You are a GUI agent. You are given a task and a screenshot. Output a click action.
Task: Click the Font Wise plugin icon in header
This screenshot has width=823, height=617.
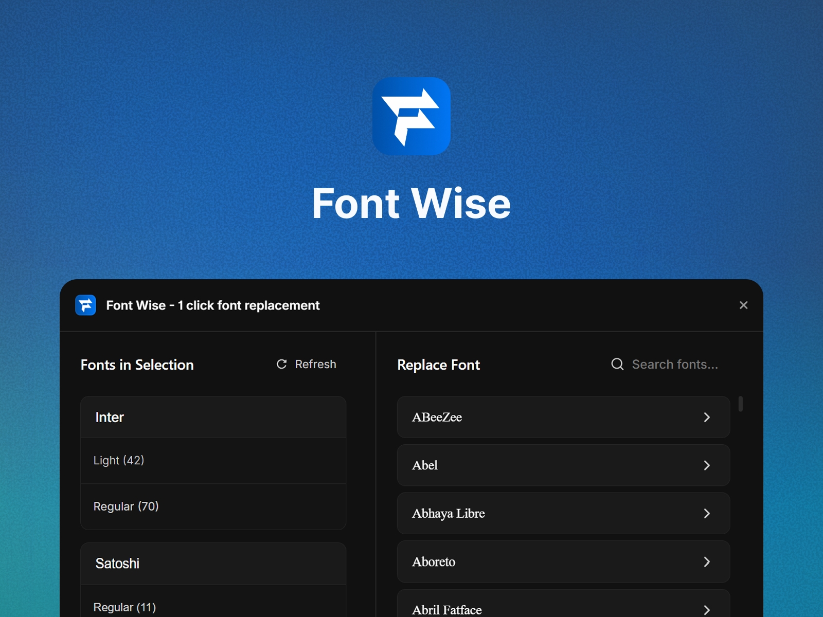86,305
